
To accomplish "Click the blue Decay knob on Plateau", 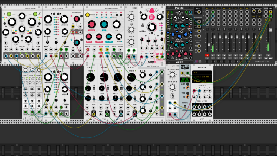I will [x=186, y=35].
